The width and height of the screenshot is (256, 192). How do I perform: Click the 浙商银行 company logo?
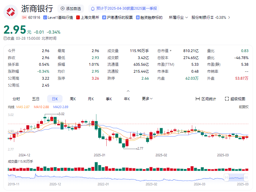pyautogui.click(x=11, y=12)
